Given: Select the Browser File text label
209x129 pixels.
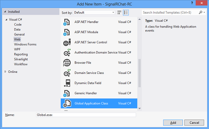Looking at the screenshot, I should [x=83, y=63].
